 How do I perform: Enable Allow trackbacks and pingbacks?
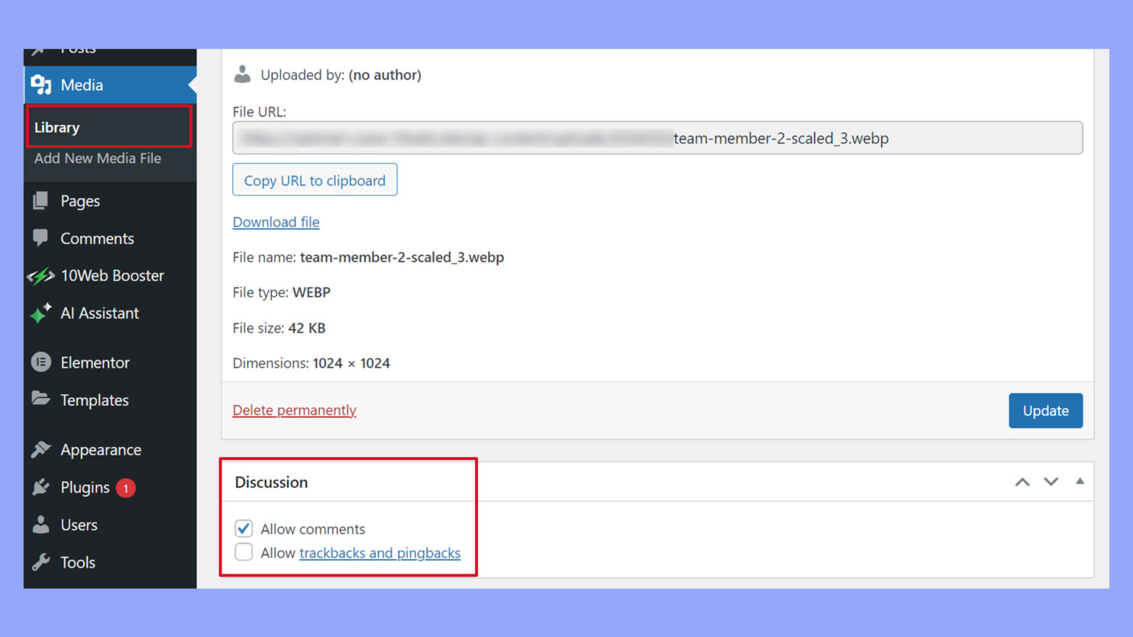(x=244, y=552)
